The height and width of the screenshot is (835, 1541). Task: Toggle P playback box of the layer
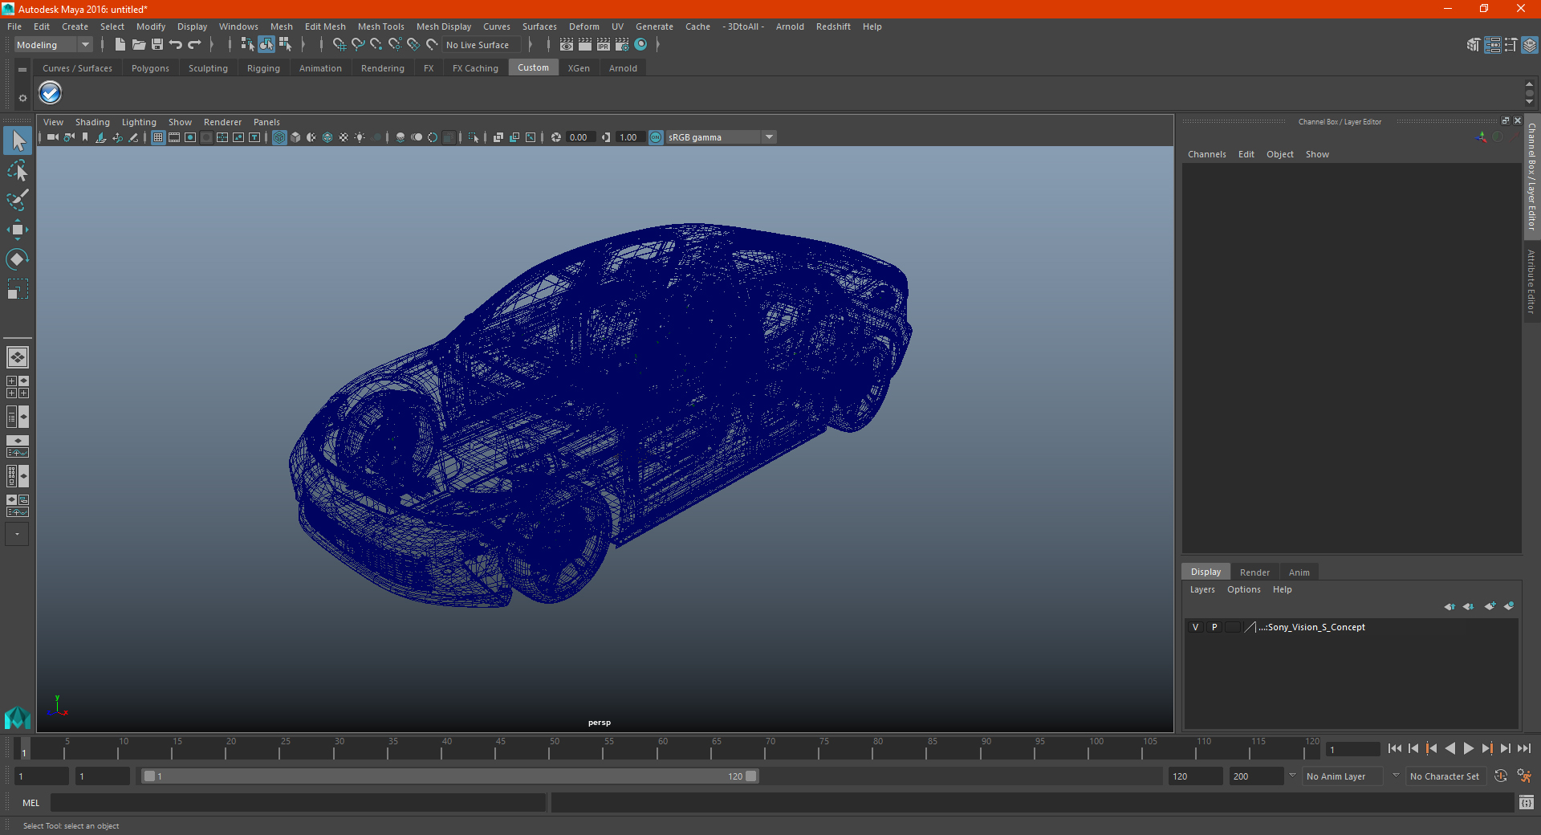[x=1214, y=627]
